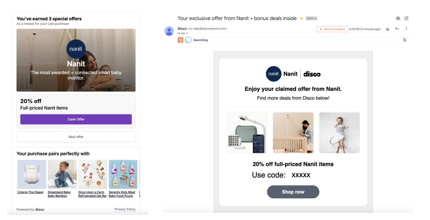Open the Privacy Policy link

[x=125, y=209]
